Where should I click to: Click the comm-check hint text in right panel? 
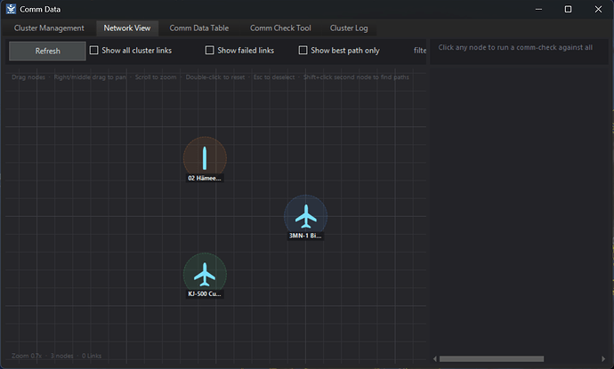[x=515, y=47]
